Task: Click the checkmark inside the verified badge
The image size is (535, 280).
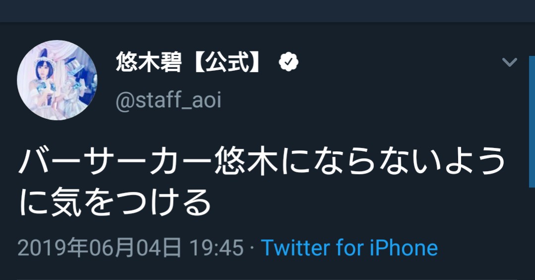Action: [288, 63]
